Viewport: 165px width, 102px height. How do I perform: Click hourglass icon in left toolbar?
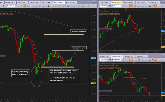coord(48,6)
